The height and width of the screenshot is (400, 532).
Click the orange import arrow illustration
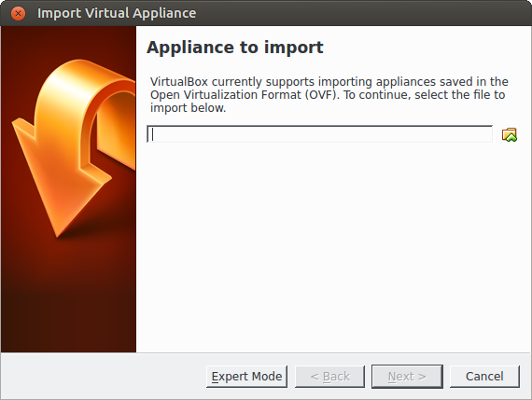(x=74, y=148)
